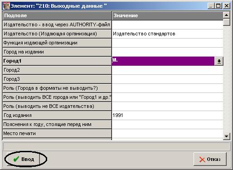This screenshot has width=233, height=170.
Task: Select row label 'Издательство - ввод через AUTHORITY-файл'
Action: coord(57,25)
